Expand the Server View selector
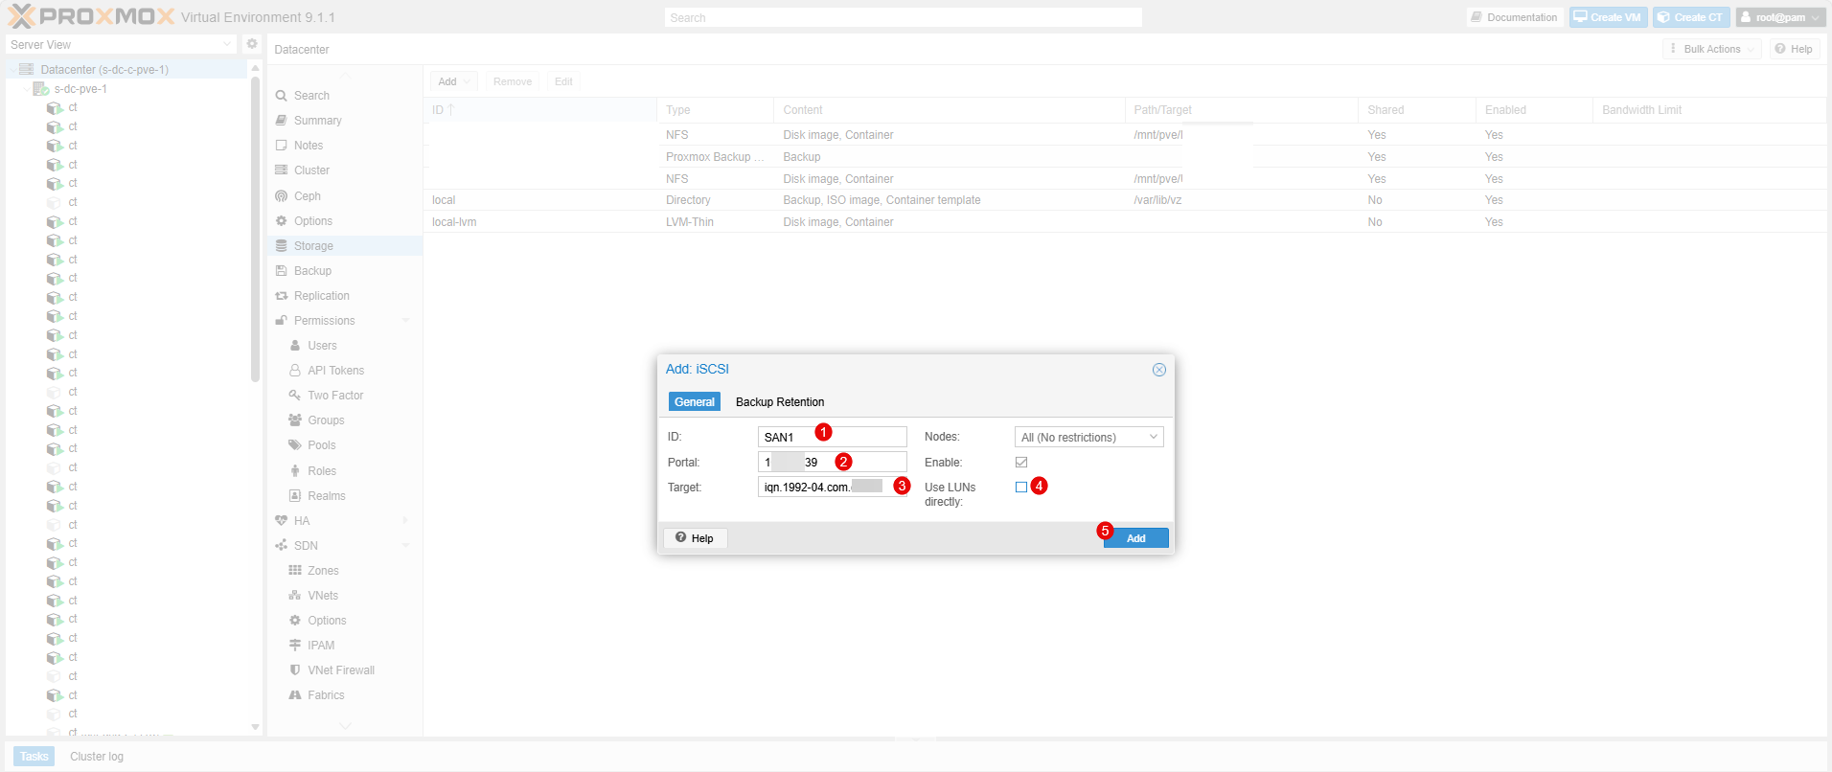 tap(226, 44)
